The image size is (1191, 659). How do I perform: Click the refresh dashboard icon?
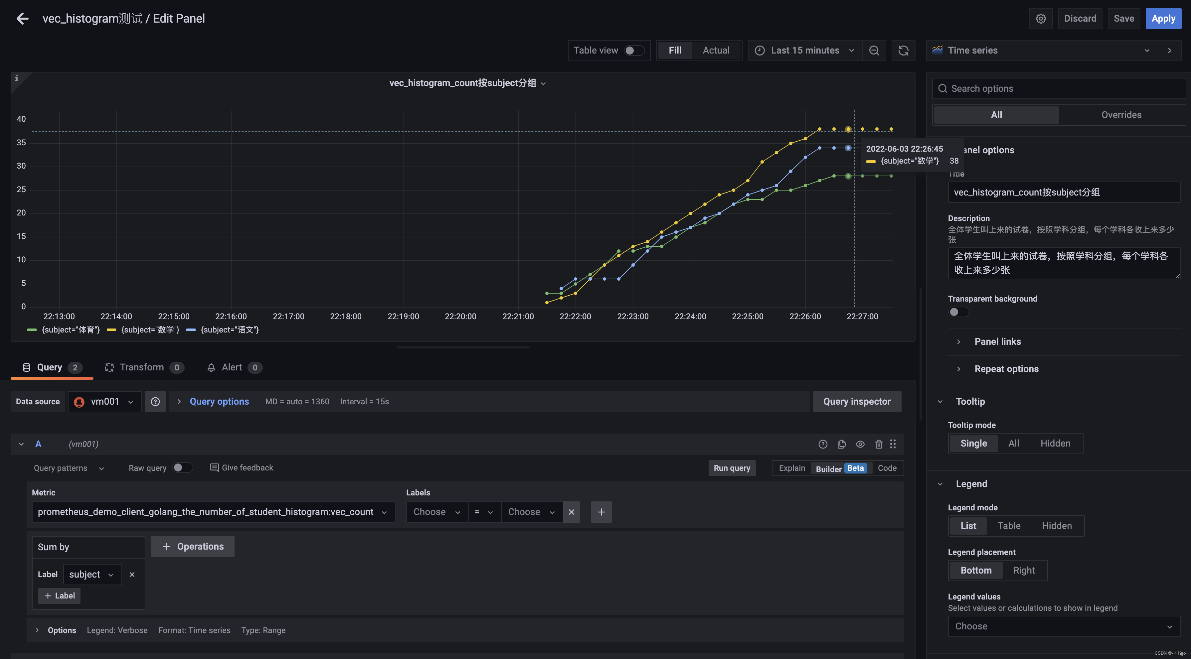(x=903, y=50)
